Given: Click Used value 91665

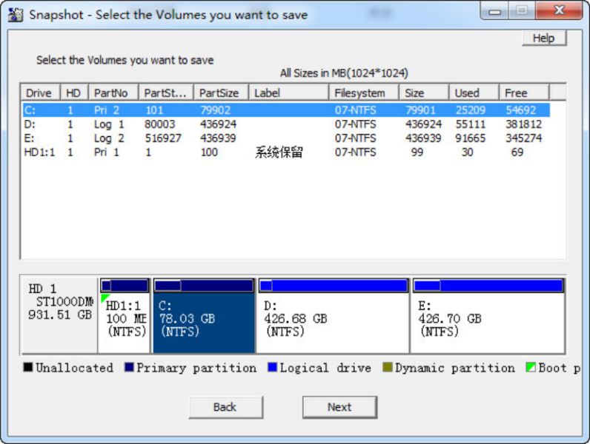Looking at the screenshot, I should coord(471,138).
